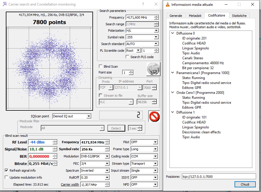The width and height of the screenshot is (261, 192).
Task: Switch to the Generale tab
Action: click(176, 16)
